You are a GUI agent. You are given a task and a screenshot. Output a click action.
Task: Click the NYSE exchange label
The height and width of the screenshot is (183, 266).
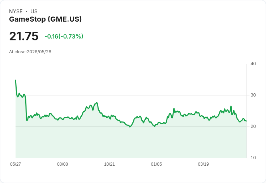click(16, 12)
